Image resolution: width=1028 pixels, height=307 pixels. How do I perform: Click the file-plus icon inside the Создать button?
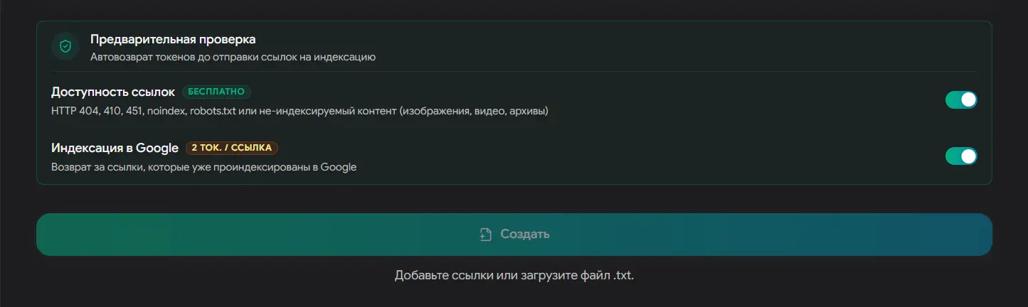click(486, 235)
